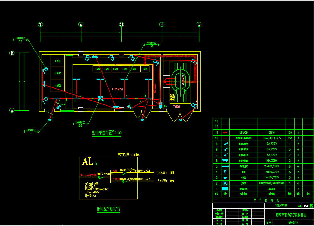Screen dimensions: 314x226
Task: Select the switch symbol in table row 8
Action: [x=226, y=149]
